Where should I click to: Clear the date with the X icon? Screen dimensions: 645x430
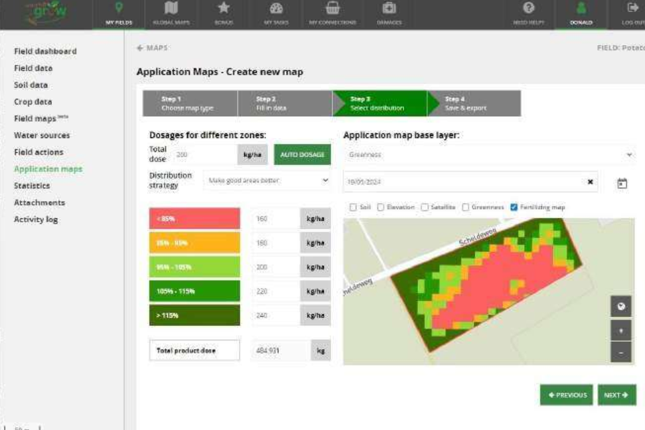coord(591,182)
